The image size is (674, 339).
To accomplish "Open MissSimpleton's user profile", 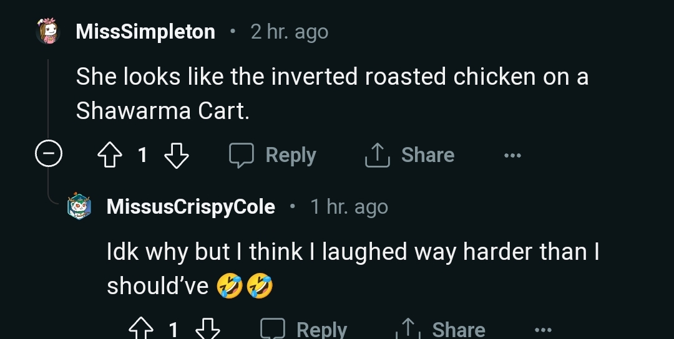I will [145, 32].
